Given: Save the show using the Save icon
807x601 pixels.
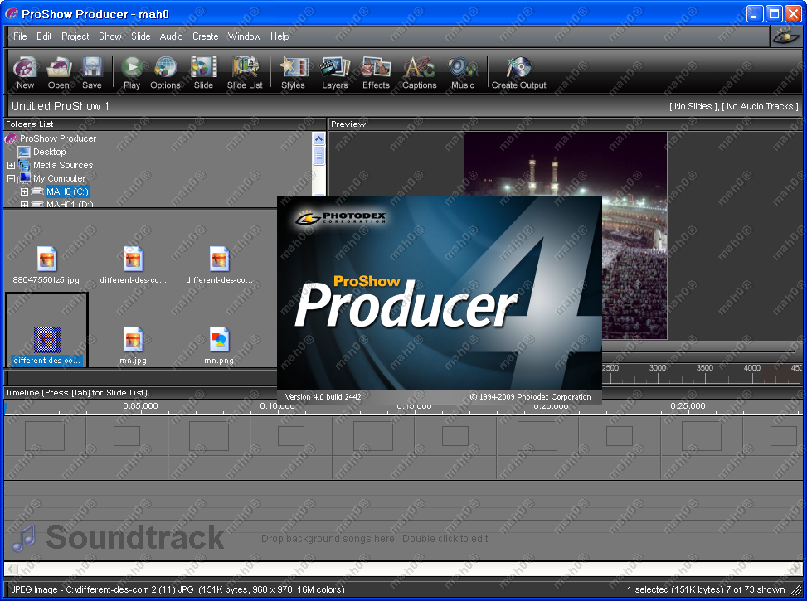Looking at the screenshot, I should 92,72.
